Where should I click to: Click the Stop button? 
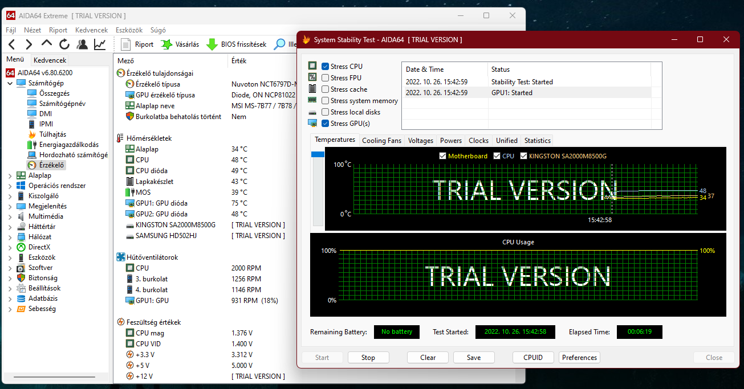coord(368,358)
